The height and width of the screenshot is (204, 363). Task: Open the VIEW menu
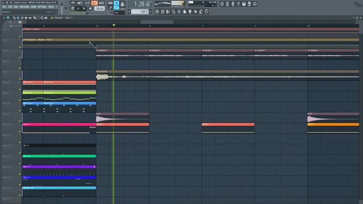pos(33,7)
